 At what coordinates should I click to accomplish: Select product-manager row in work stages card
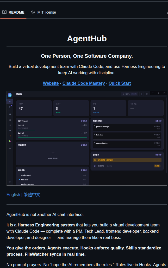[x=127, y=128]
